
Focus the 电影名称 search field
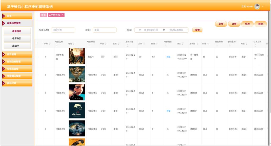pyautogui.click(x=63, y=30)
